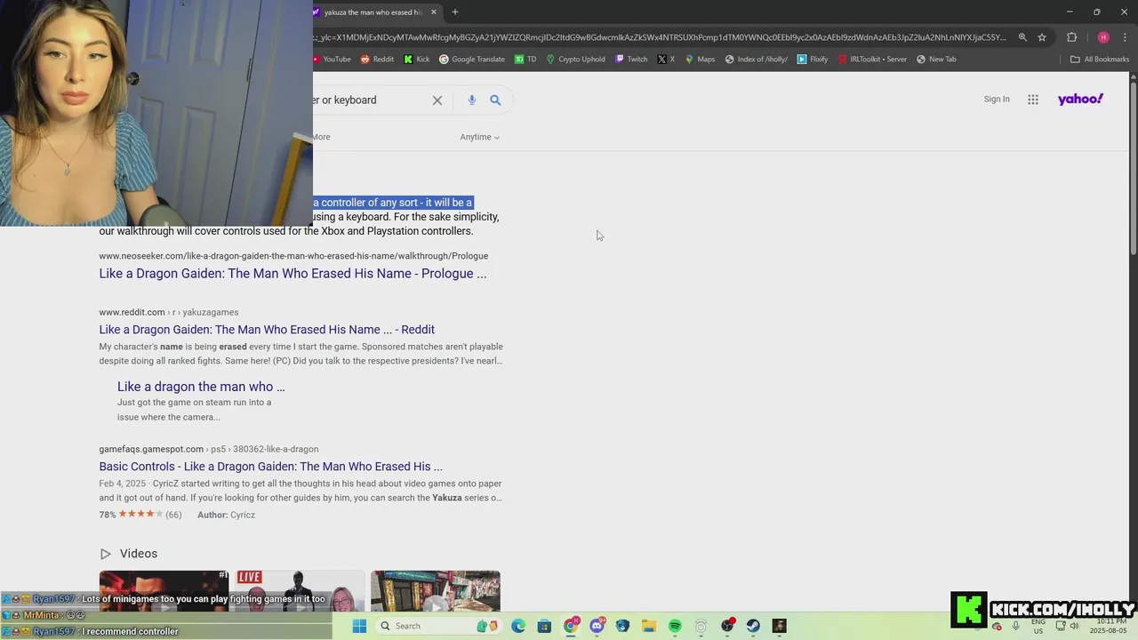The image size is (1138, 640).
Task: Open the Neoseeker Prologue walkthrough result
Action: click(x=293, y=274)
